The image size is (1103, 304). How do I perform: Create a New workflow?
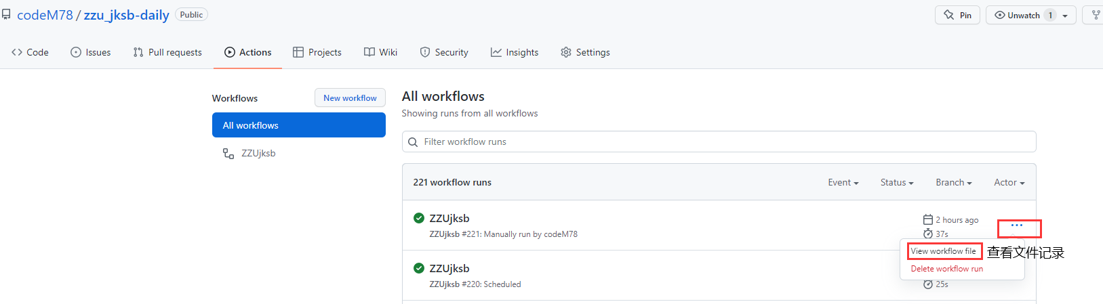tap(350, 97)
